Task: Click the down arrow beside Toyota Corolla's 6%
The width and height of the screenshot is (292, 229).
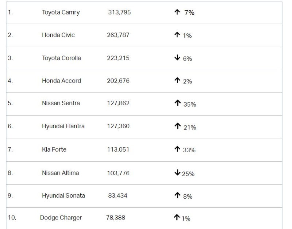Action: (177, 58)
